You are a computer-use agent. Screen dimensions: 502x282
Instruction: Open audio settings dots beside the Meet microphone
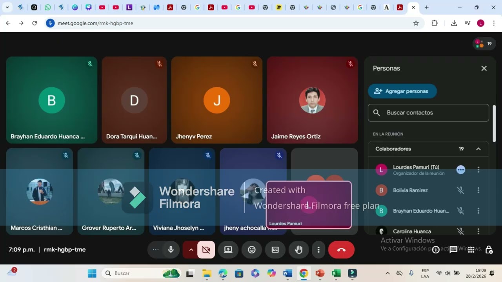click(x=156, y=249)
